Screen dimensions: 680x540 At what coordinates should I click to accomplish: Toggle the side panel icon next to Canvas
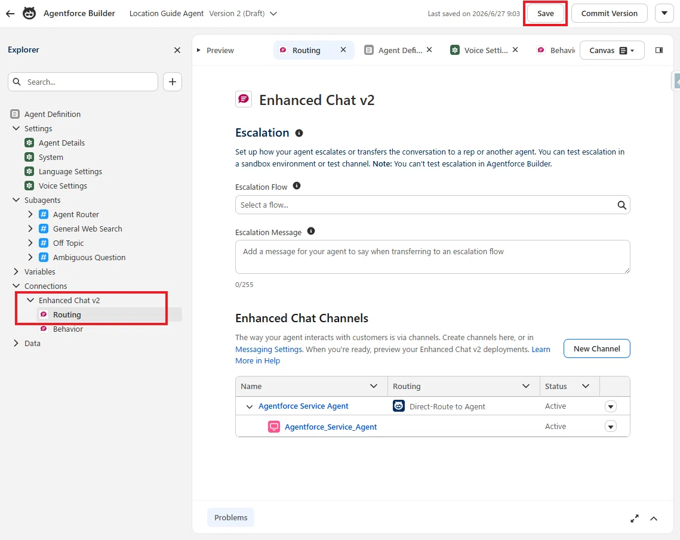click(659, 50)
